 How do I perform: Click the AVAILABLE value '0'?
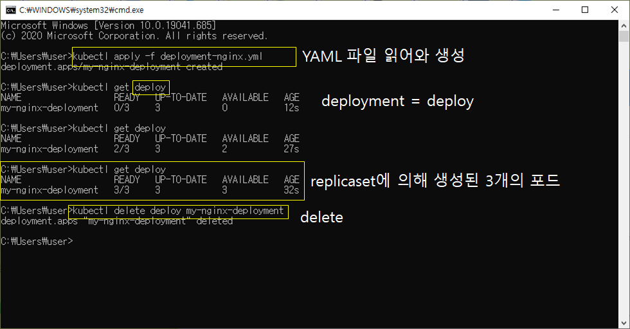tap(224, 108)
